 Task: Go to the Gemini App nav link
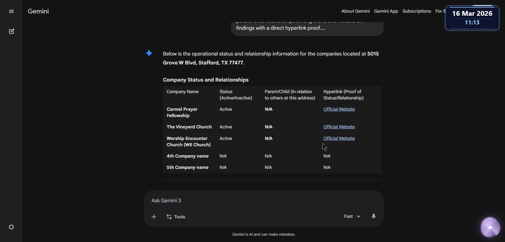(x=386, y=11)
